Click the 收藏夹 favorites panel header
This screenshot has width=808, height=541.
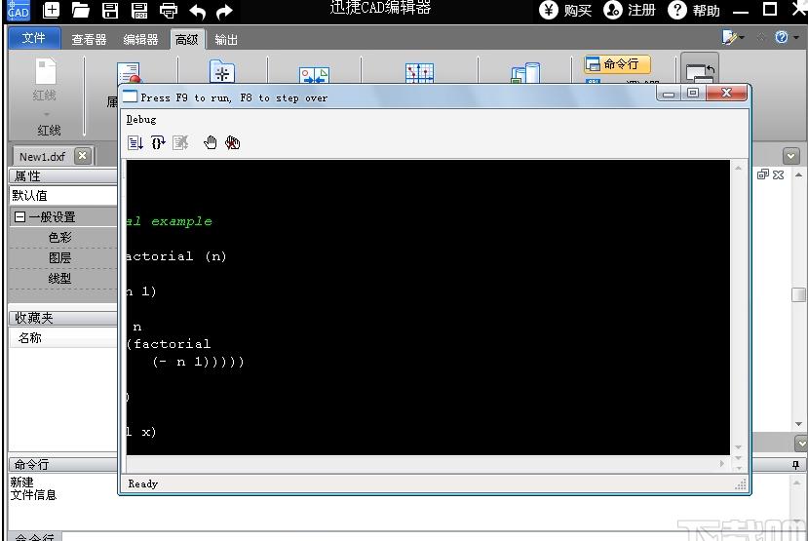click(63, 318)
